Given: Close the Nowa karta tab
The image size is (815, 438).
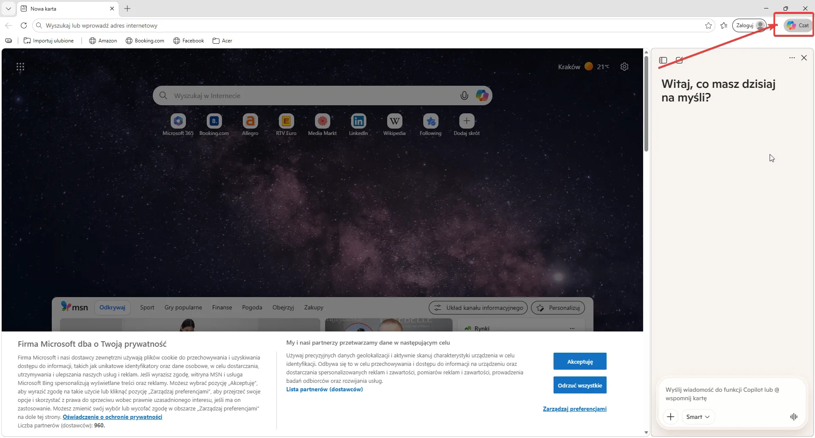Looking at the screenshot, I should (112, 8).
